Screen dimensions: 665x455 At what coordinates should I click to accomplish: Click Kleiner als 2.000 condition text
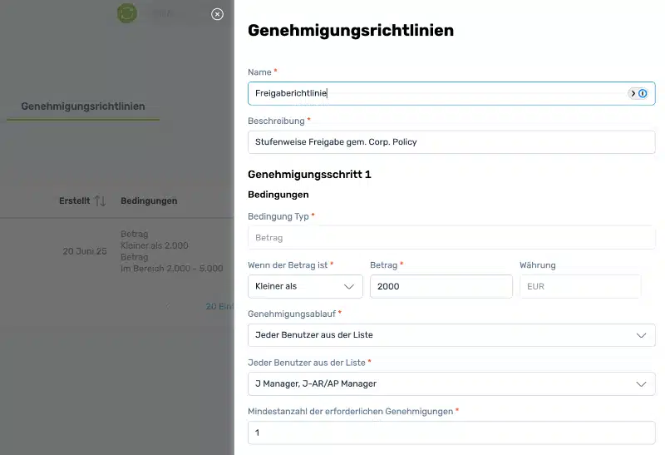pos(155,245)
